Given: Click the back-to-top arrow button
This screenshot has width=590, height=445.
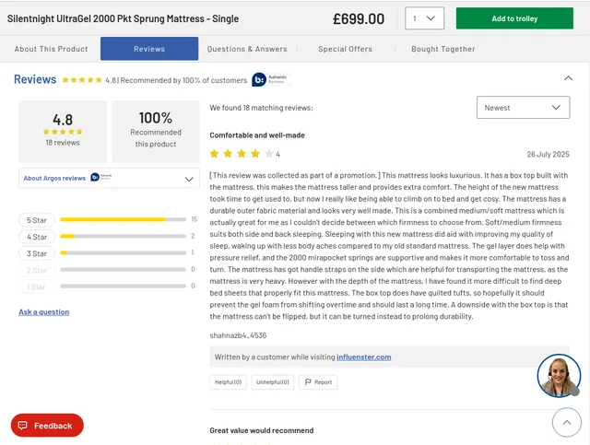Looking at the screenshot, I should pos(567,422).
